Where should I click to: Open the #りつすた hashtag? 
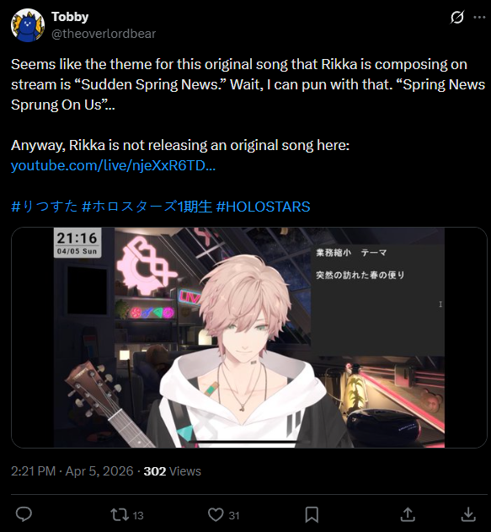pyautogui.click(x=45, y=207)
